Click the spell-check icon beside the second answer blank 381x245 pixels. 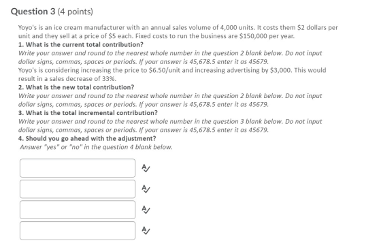coord(146,189)
